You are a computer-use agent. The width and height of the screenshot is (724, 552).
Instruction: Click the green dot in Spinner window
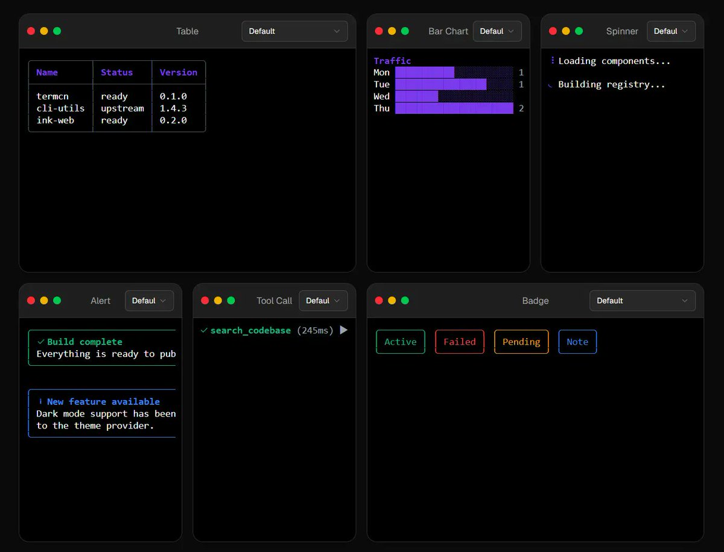pyautogui.click(x=579, y=31)
